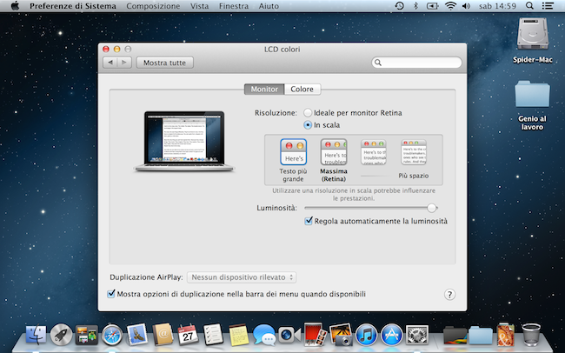The width and height of the screenshot is (565, 353).
Task: Go back with left arrow button
Action: click(x=110, y=63)
